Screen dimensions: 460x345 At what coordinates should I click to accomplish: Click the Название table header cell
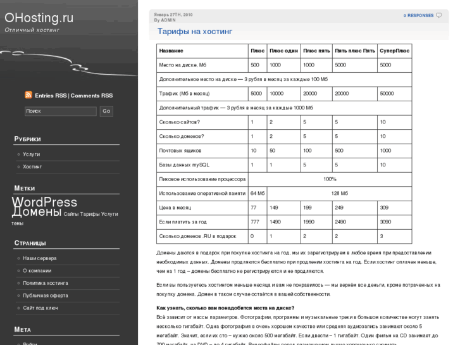(x=202, y=51)
